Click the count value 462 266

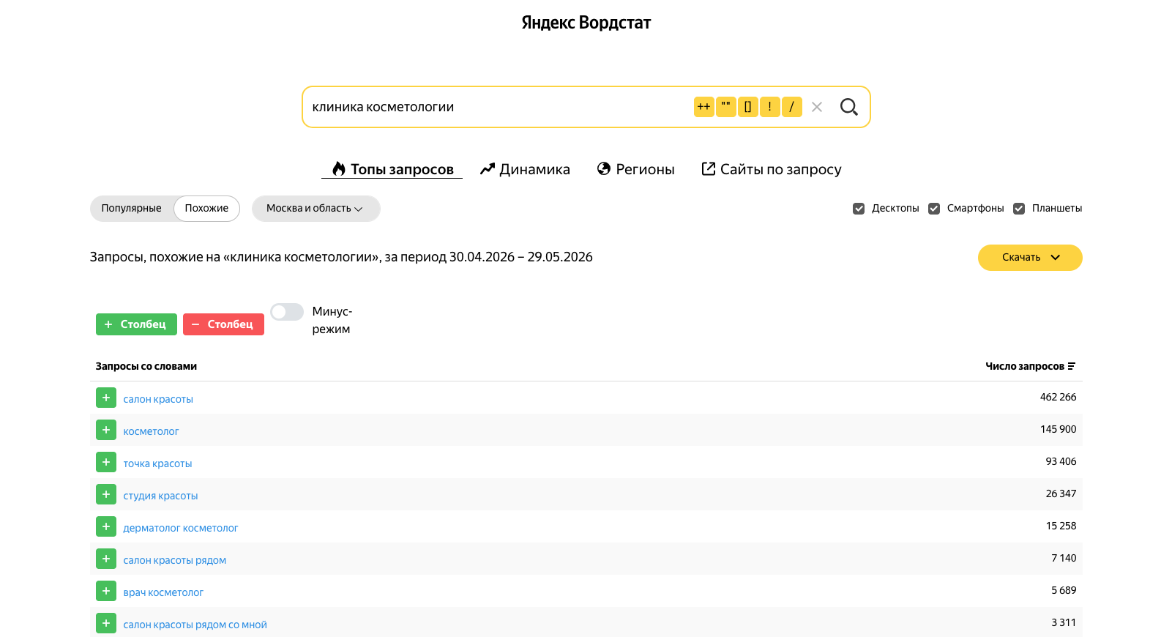1058,397
